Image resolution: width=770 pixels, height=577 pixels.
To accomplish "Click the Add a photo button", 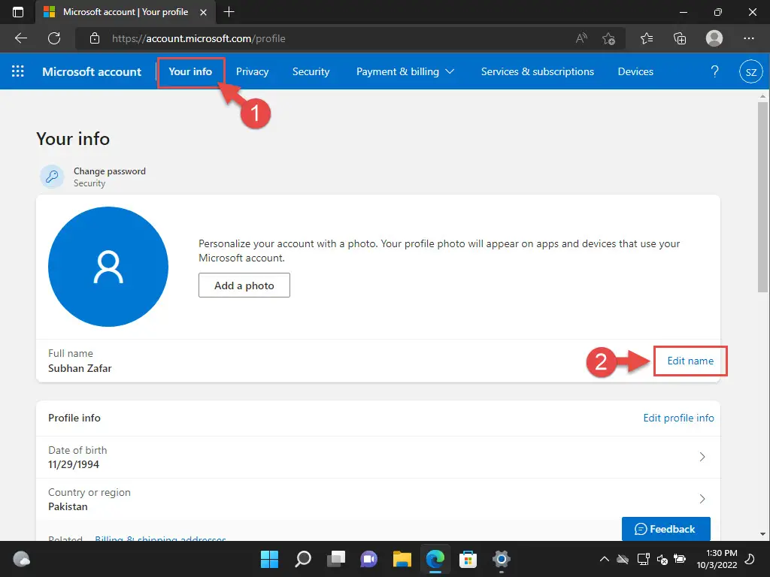I will 244,285.
